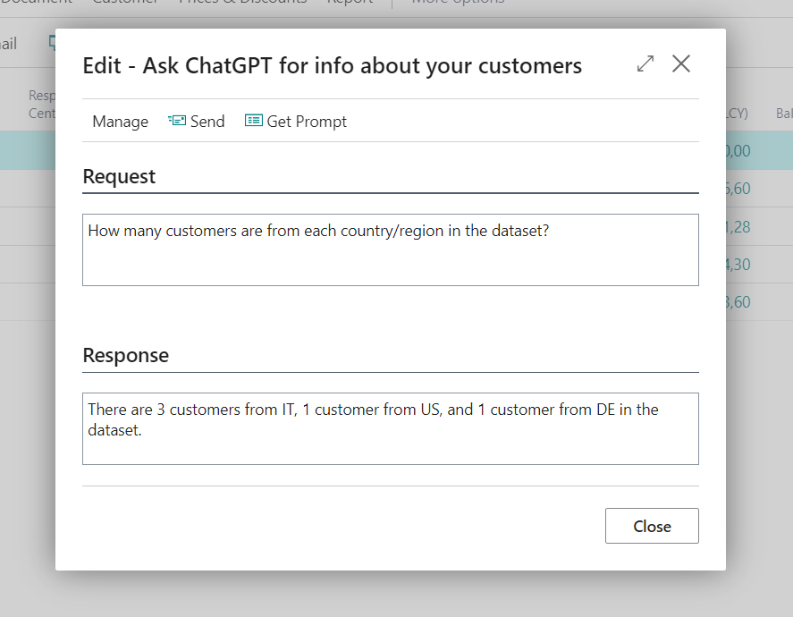The width and height of the screenshot is (793, 617).
Task: Click the Response section heading
Action: [x=125, y=355]
